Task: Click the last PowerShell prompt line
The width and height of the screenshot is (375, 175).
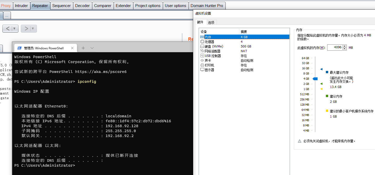Action: tap(45, 165)
